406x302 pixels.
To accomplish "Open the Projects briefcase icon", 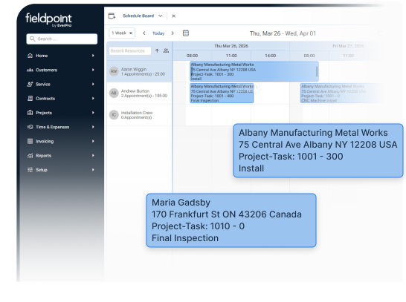I will pos(30,113).
